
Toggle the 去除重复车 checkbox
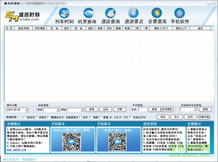tap(63, 117)
